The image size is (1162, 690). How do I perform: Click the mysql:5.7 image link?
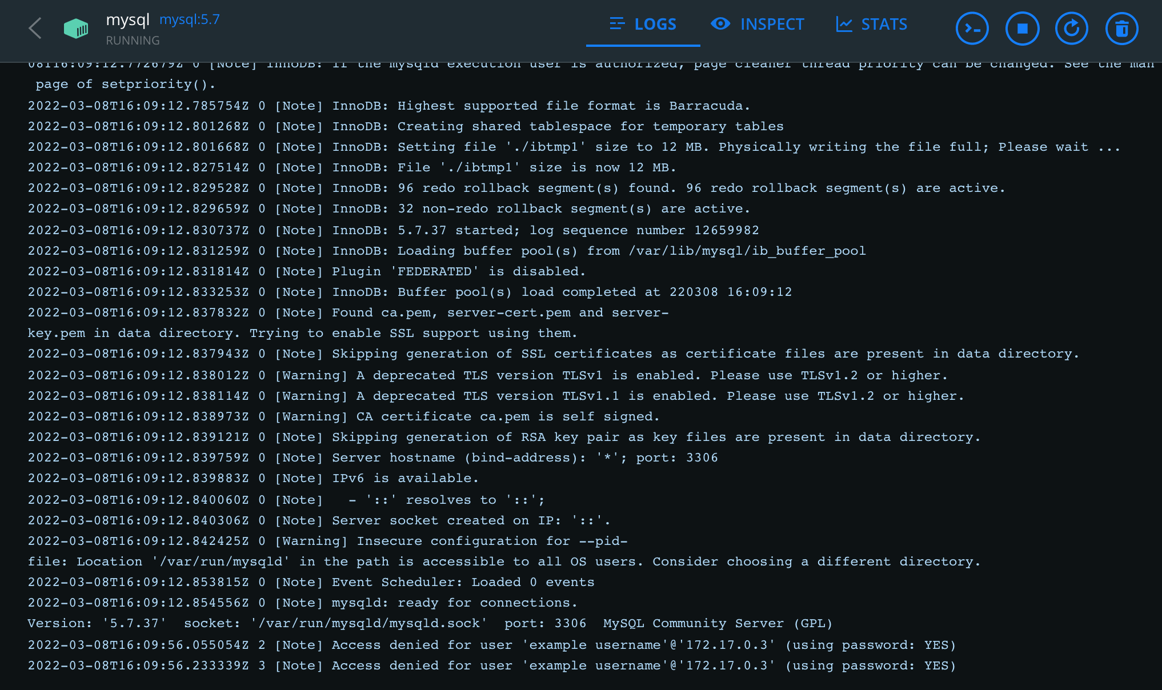189,19
